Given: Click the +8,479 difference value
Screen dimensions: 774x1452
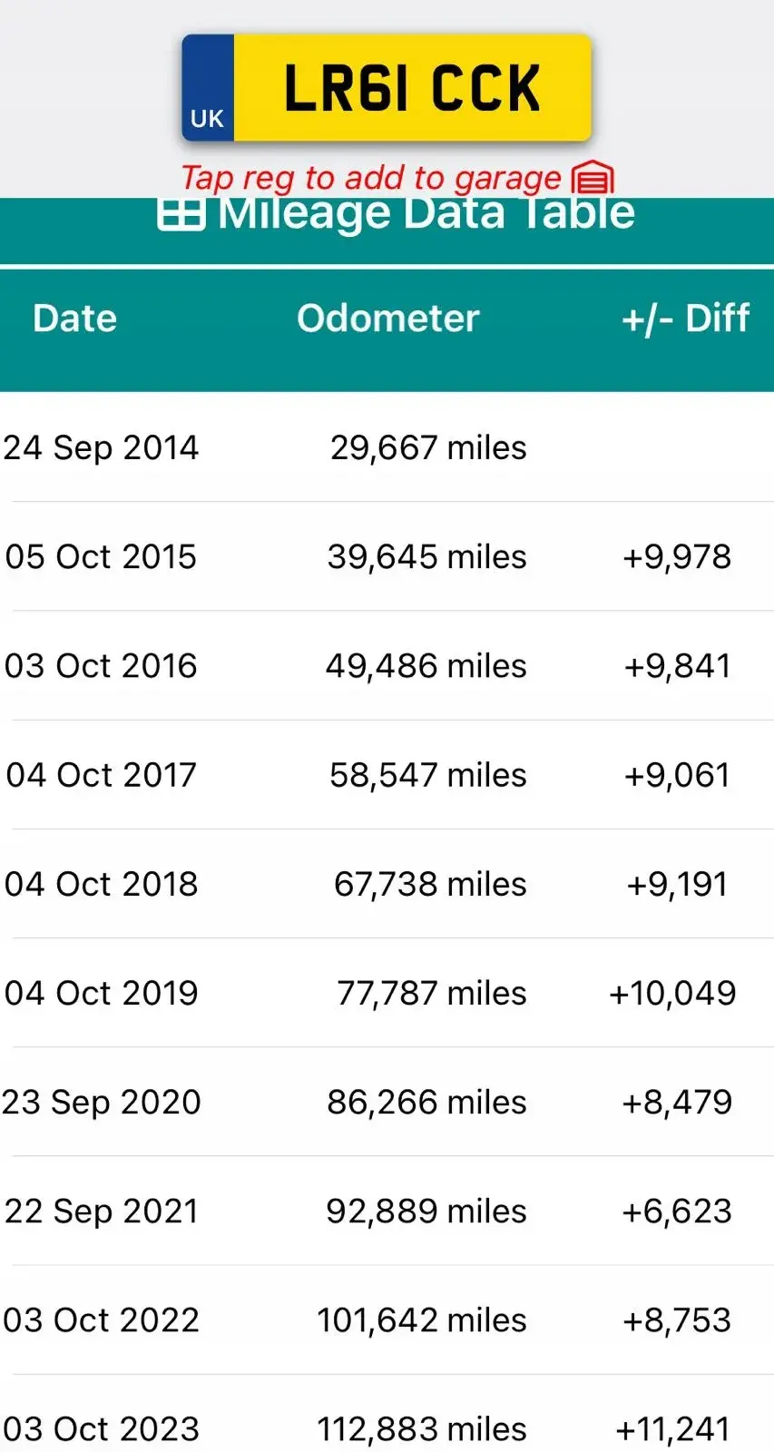Looking at the screenshot, I should tap(677, 1102).
